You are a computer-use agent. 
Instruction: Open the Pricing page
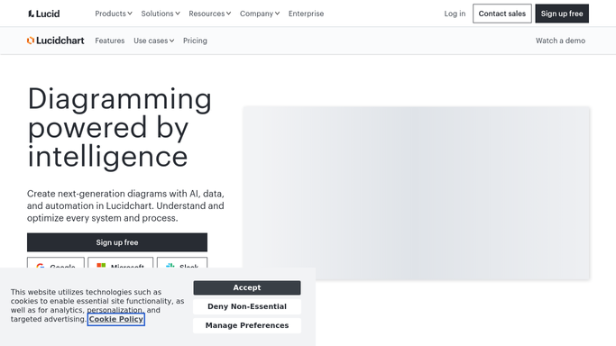(x=195, y=41)
